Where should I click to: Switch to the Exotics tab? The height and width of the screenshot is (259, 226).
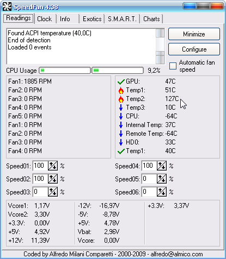pyautogui.click(x=92, y=19)
